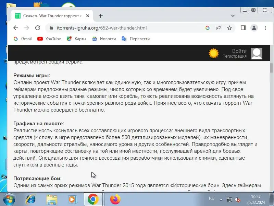Image resolution: width=274 pixels, height=206 pixels.
Task: Show hidden system tray icons
Action: tap(221, 199)
